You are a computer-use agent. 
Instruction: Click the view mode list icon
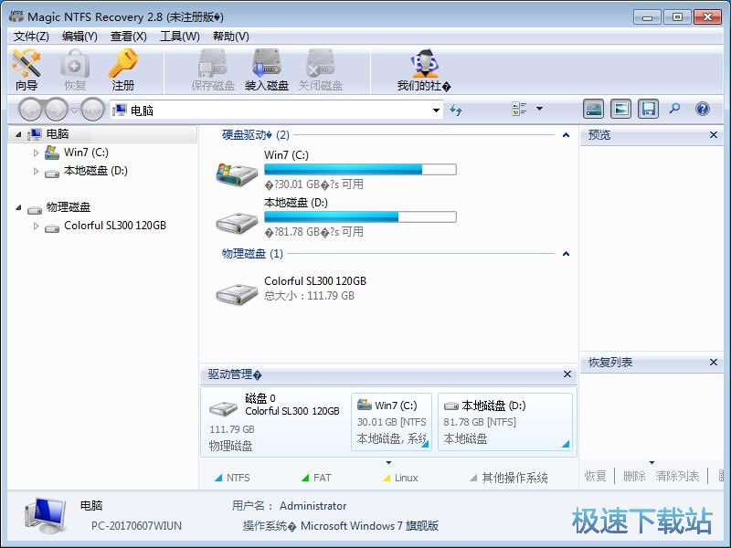519,109
